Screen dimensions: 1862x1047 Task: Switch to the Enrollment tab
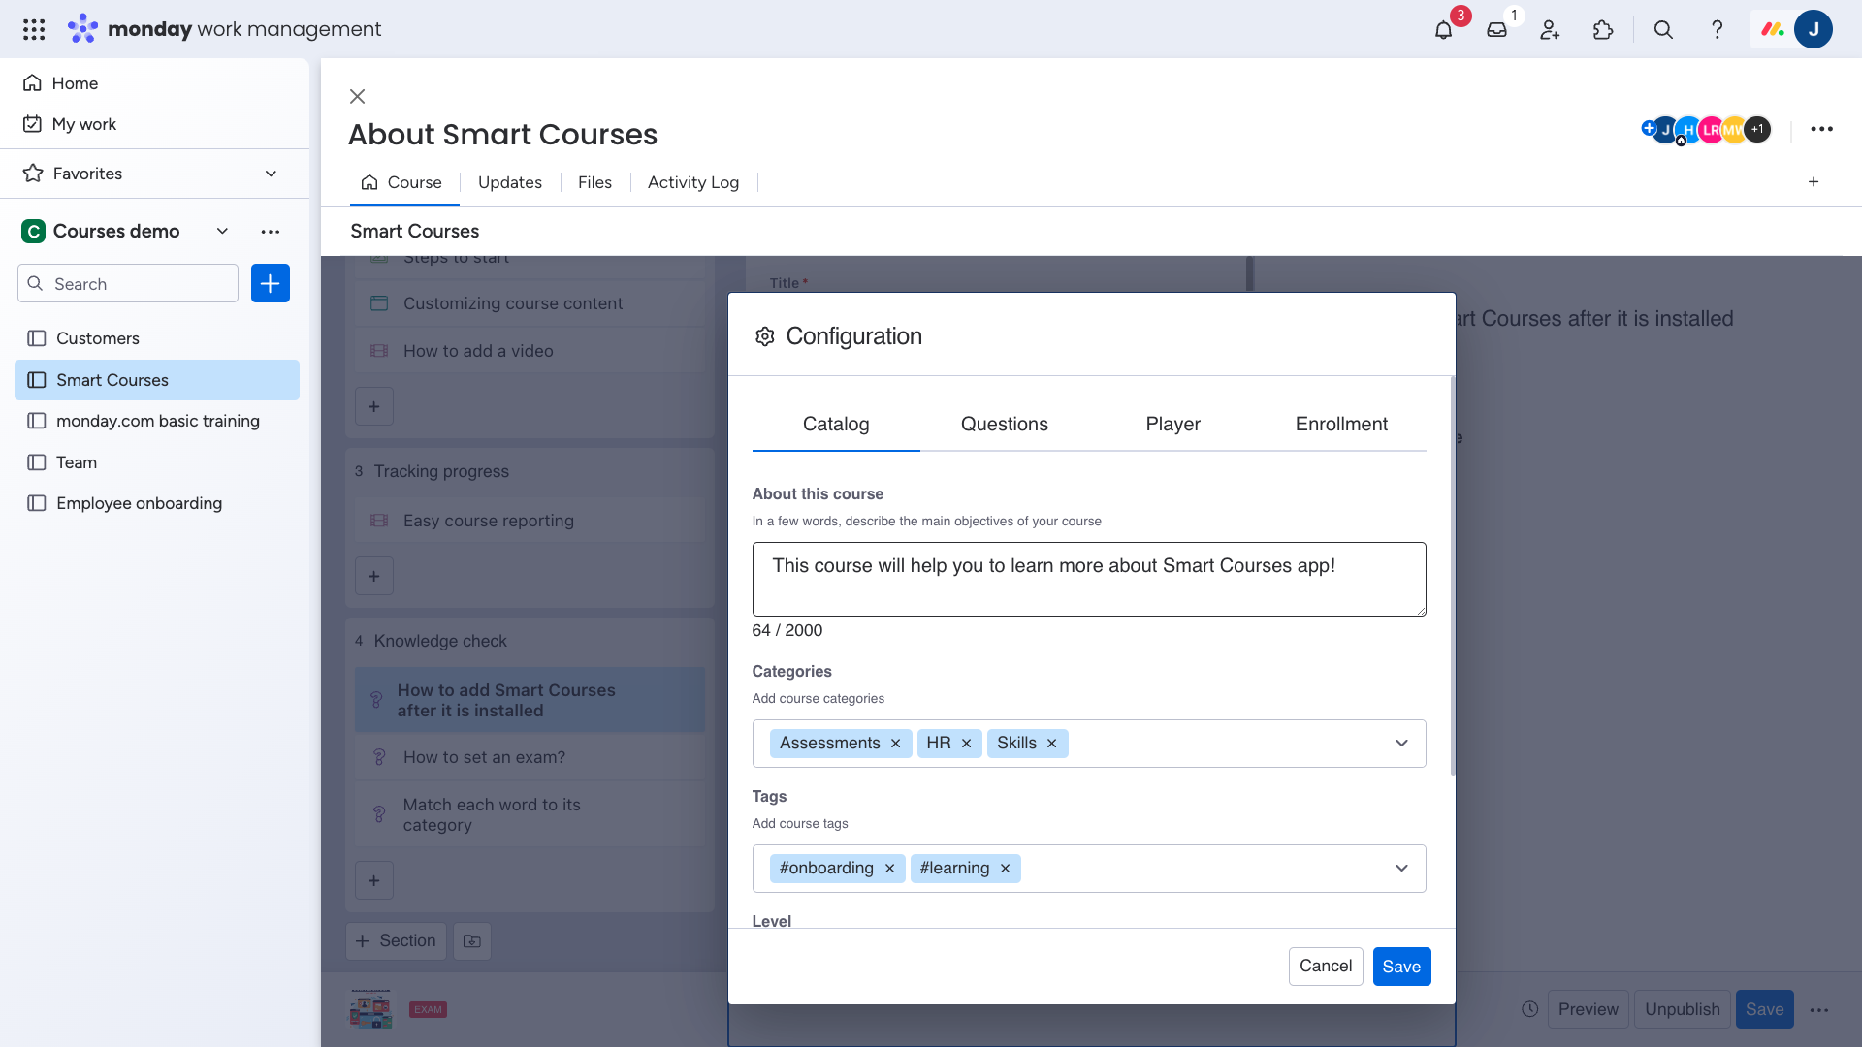point(1341,425)
